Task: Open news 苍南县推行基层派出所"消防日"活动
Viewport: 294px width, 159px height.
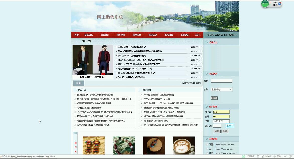Action: click(x=135, y=69)
